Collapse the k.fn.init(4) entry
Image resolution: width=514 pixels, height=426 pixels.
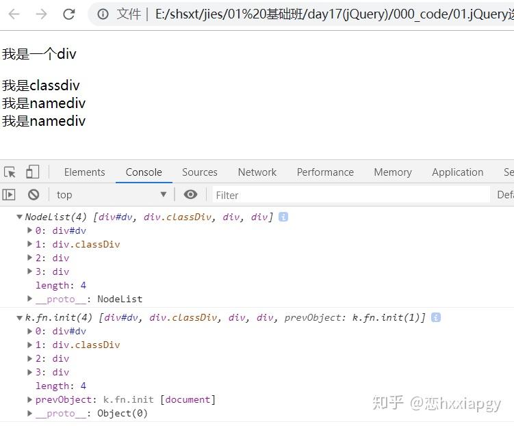19,317
